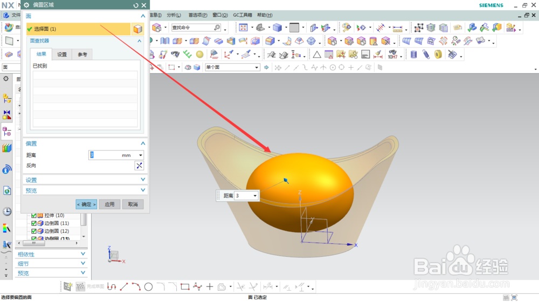Expand the 设置 section in dialog
Viewport: 539px width, 302px height.
[x=143, y=179]
